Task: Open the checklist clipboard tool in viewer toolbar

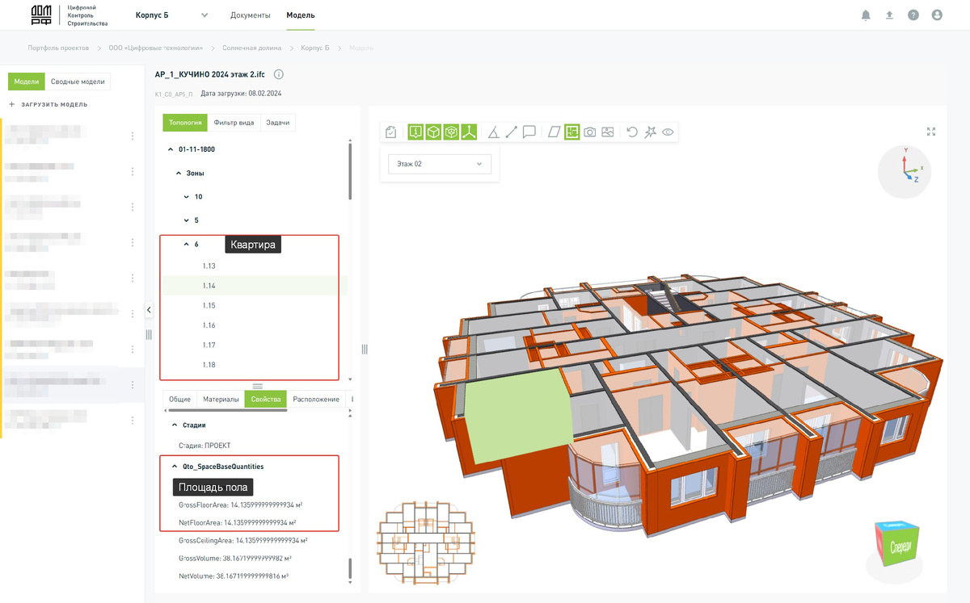Action: [391, 132]
